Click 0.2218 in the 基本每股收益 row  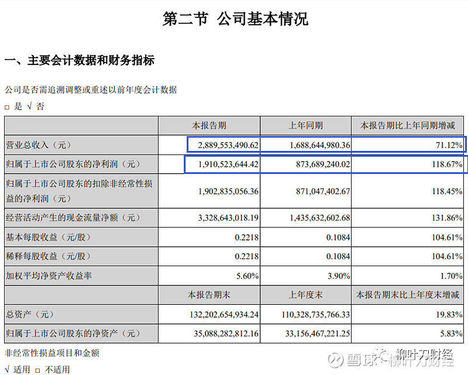point(247,238)
